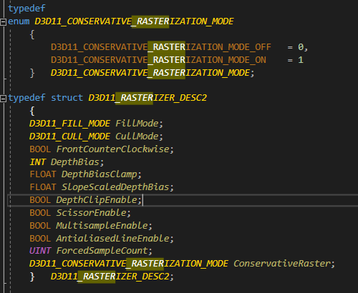Click the typedef keyword on the first line
358x293 pixels.
(x=26, y=9)
